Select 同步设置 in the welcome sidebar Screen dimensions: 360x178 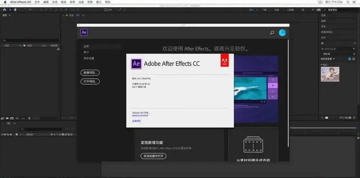click(x=89, y=58)
